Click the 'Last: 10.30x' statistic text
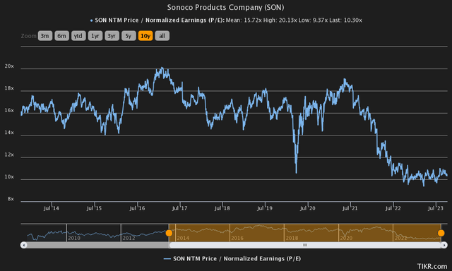The width and height of the screenshot is (452, 271). click(x=346, y=20)
